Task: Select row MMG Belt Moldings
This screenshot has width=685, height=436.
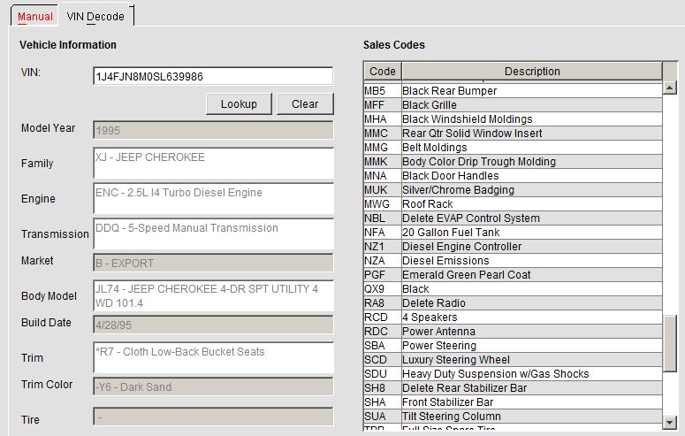Action: point(513,148)
